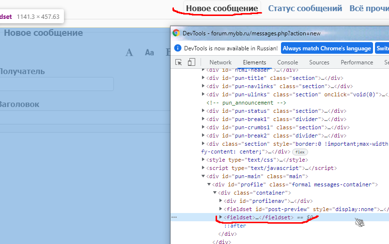This screenshot has width=389, height=244.
Task: Expand the selected fieldset node
Action: point(220,217)
